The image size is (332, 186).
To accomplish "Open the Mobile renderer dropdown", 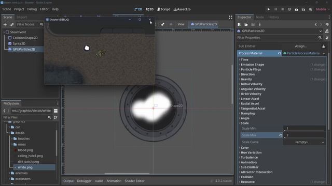I will (323, 9).
